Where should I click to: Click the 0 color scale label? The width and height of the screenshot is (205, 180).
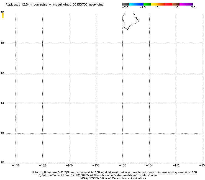click(157, 7)
